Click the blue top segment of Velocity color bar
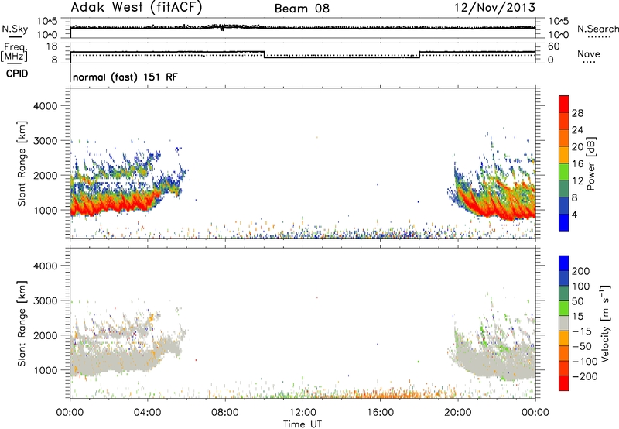The height and width of the screenshot is (429, 619). coord(564,263)
